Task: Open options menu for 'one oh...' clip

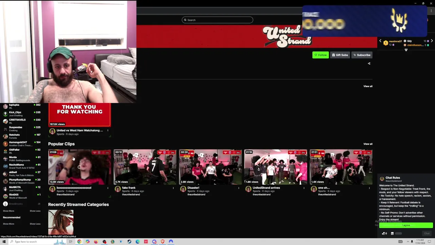Action: (369, 188)
